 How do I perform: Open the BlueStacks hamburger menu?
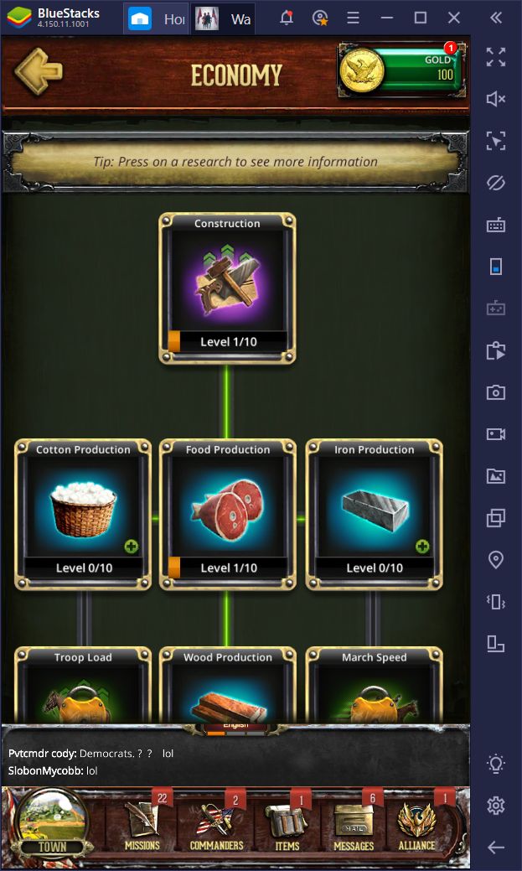pos(354,18)
